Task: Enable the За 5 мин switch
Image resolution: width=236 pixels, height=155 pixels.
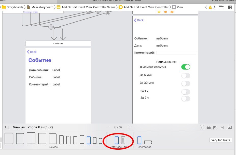Action: 186,76
